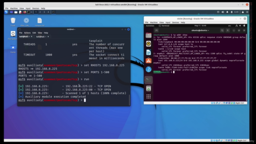Click the new tab button in Ubuntu terminal

point(156,30)
